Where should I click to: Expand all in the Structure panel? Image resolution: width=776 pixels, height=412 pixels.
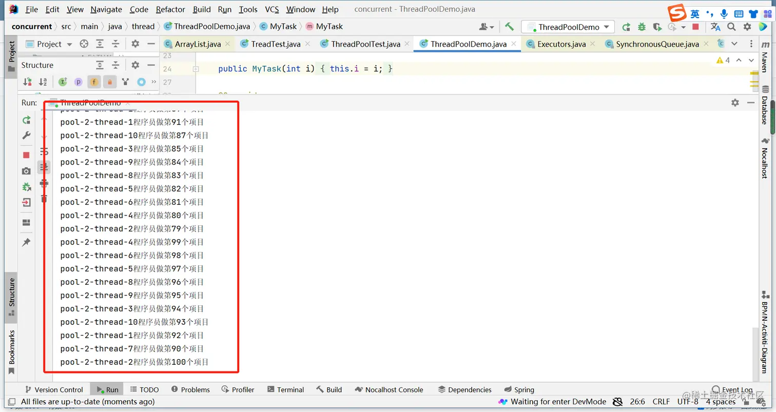(x=100, y=65)
